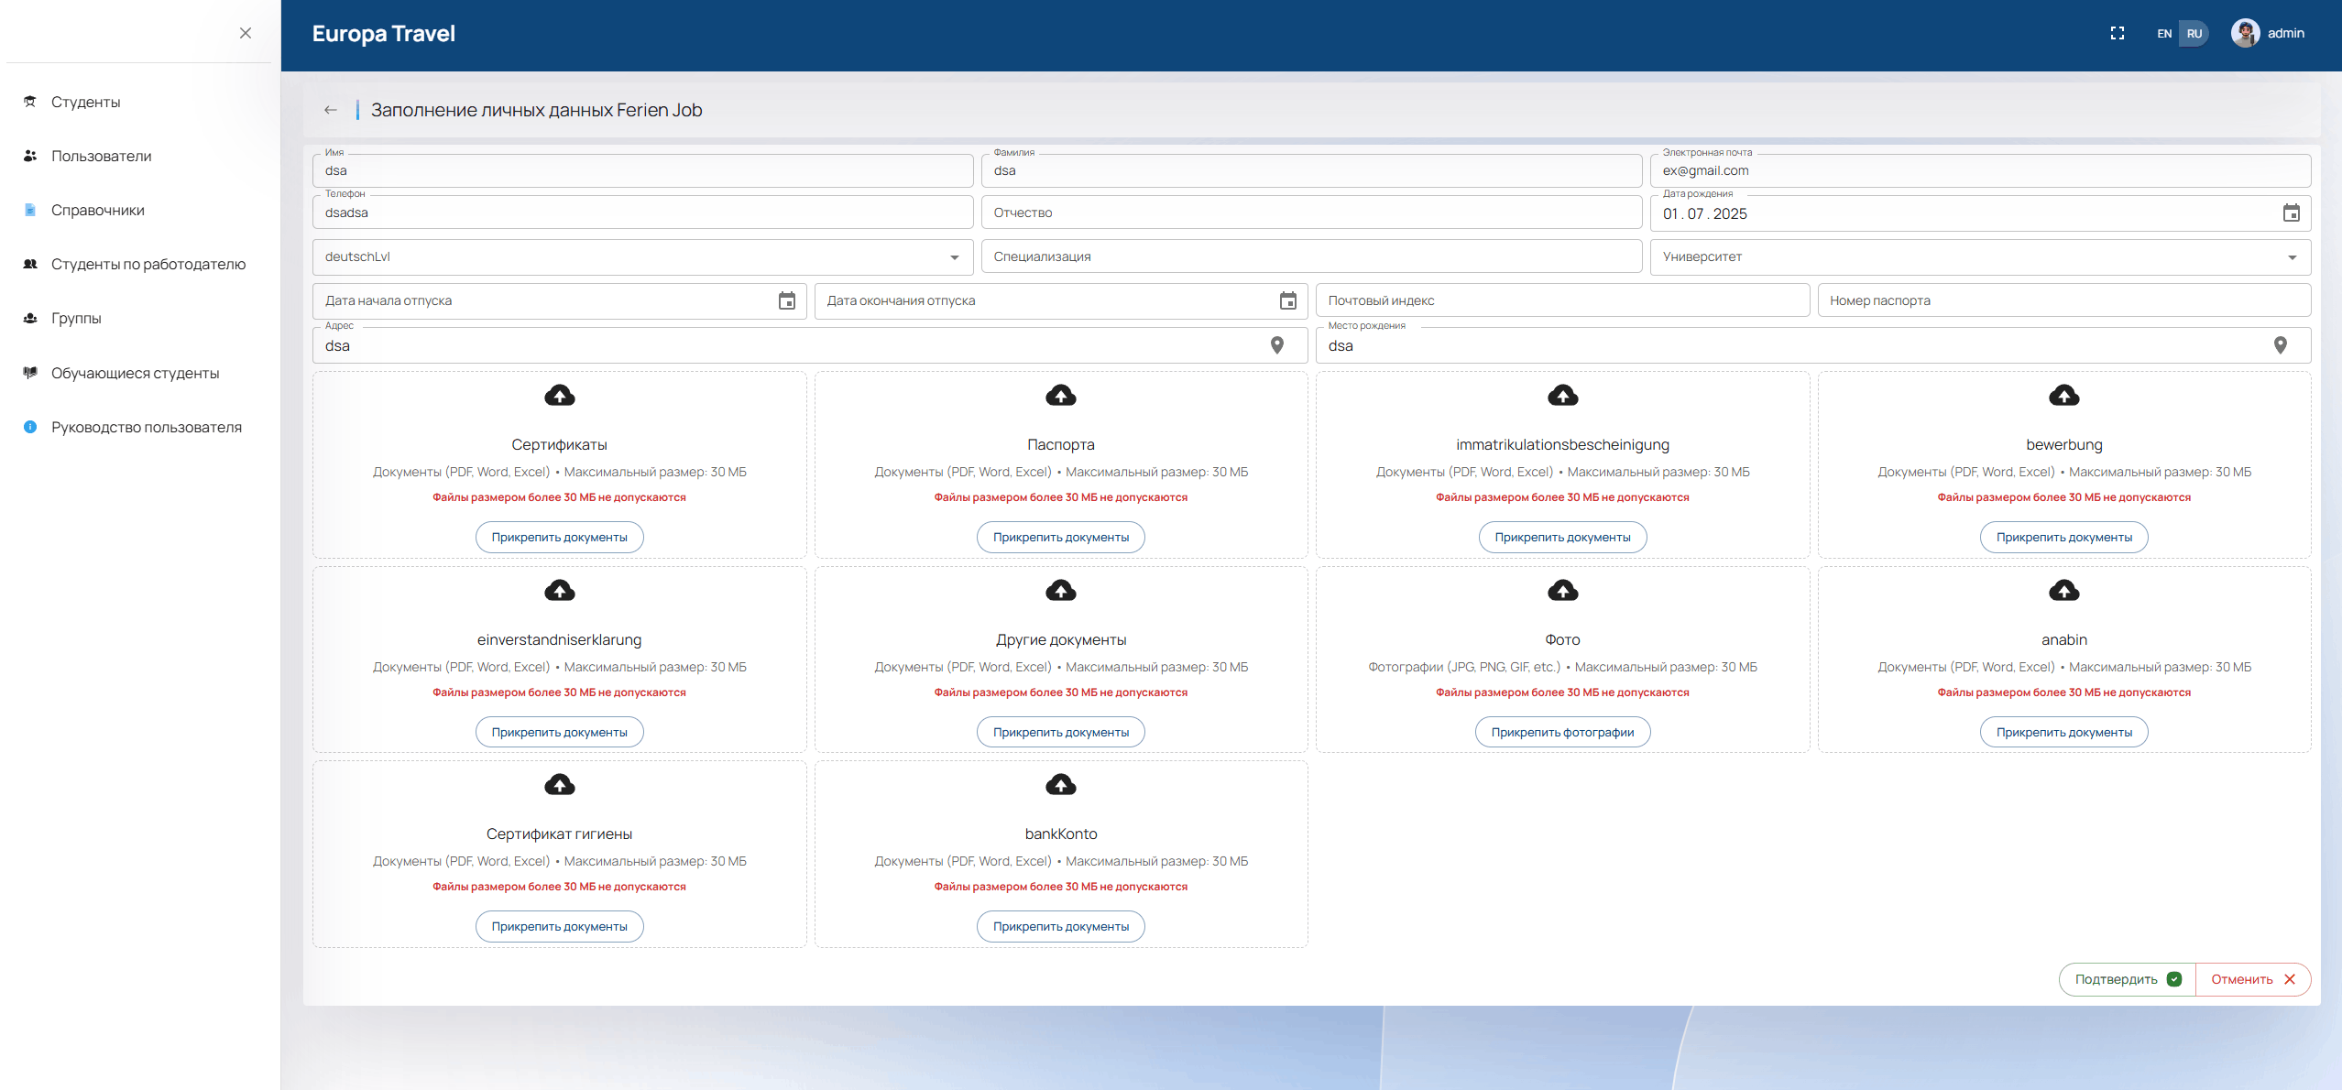Open the Пользователи menu item
The height and width of the screenshot is (1090, 2342).
138,156
